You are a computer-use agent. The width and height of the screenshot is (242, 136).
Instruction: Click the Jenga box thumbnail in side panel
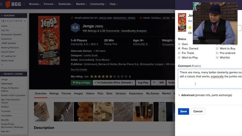[182, 22]
